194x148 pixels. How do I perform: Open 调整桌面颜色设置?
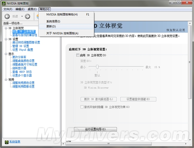(23, 61)
